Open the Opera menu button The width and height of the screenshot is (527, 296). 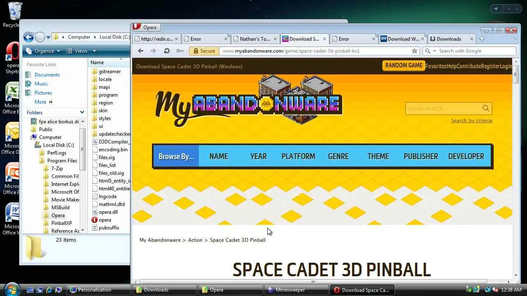click(146, 27)
